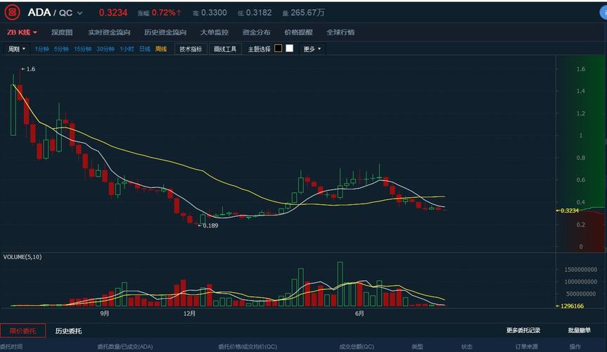Switch to the 深度图 tab
607x352 pixels.
62,32
